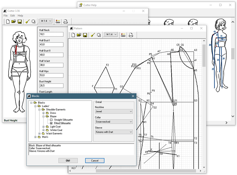This screenshot has width=237, height=175.
Task: Expand the Dress folder in tree
Action: 44,113
